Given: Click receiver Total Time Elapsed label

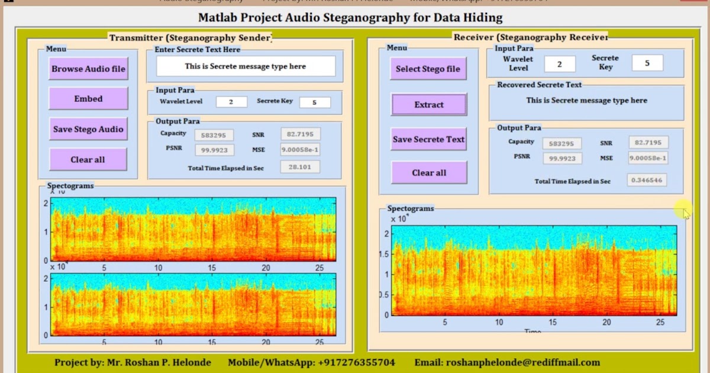Looking at the screenshot, I should [572, 181].
